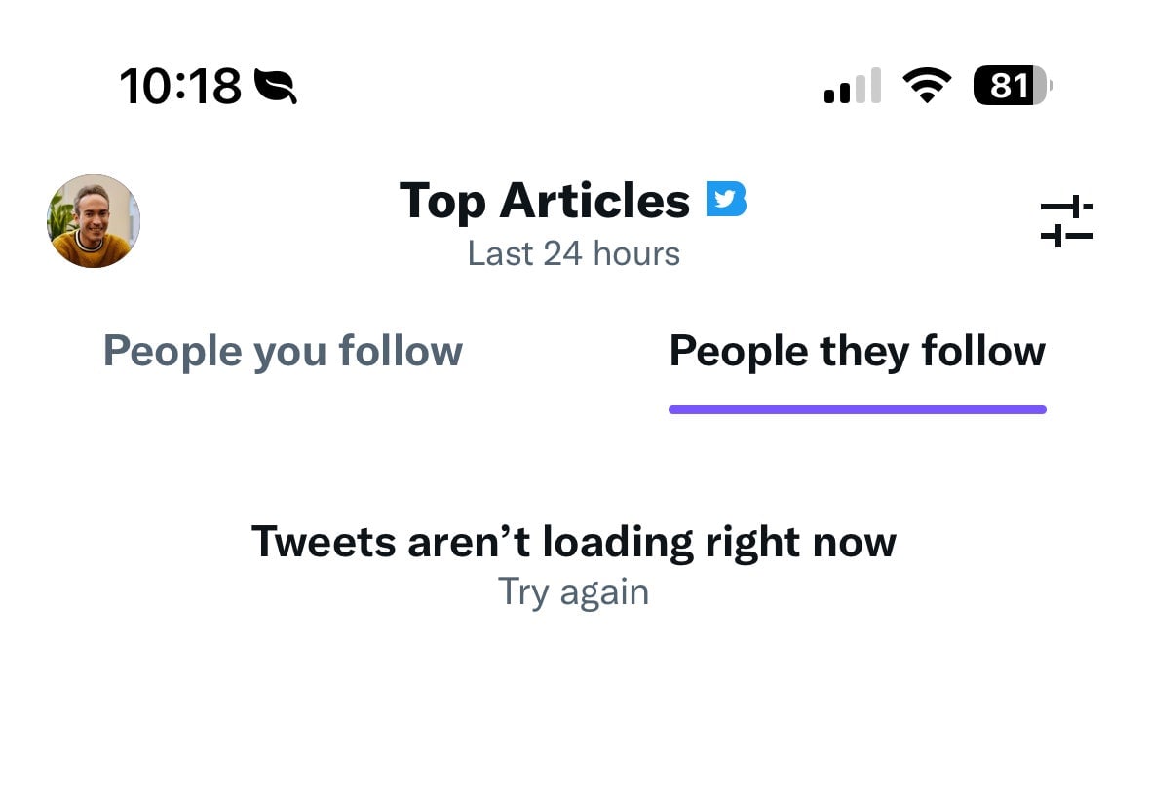1149x799 pixels.
Task: Tap the battery level indicator
Action: [x=1013, y=87]
